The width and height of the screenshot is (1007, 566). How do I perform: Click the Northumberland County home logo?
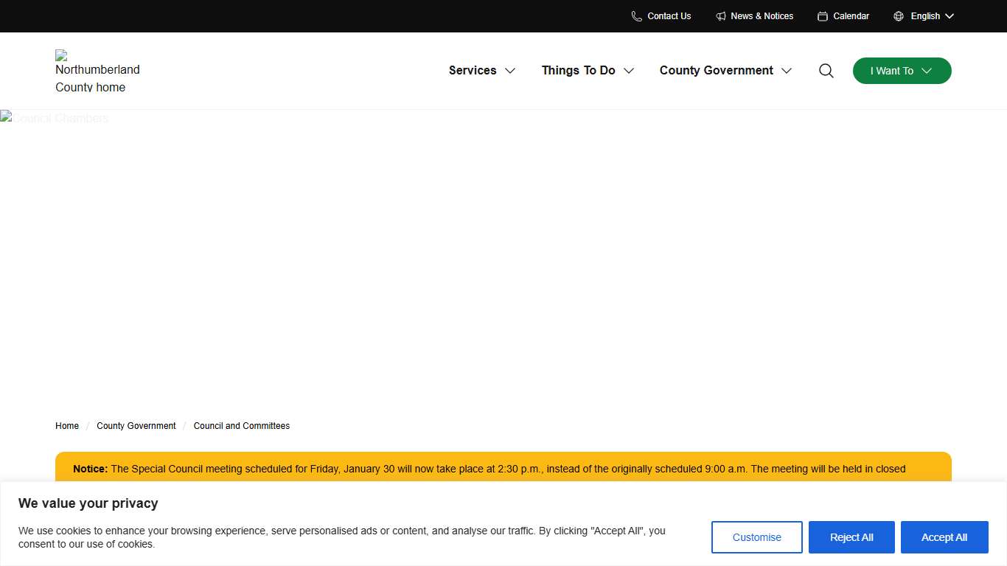(x=97, y=71)
